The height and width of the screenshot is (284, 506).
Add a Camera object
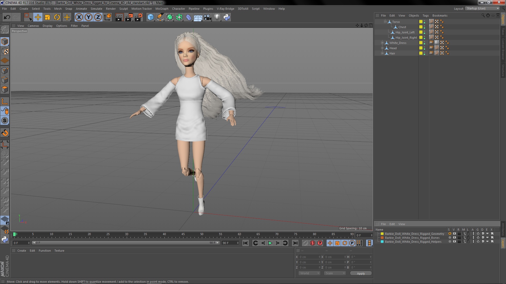coord(207,17)
